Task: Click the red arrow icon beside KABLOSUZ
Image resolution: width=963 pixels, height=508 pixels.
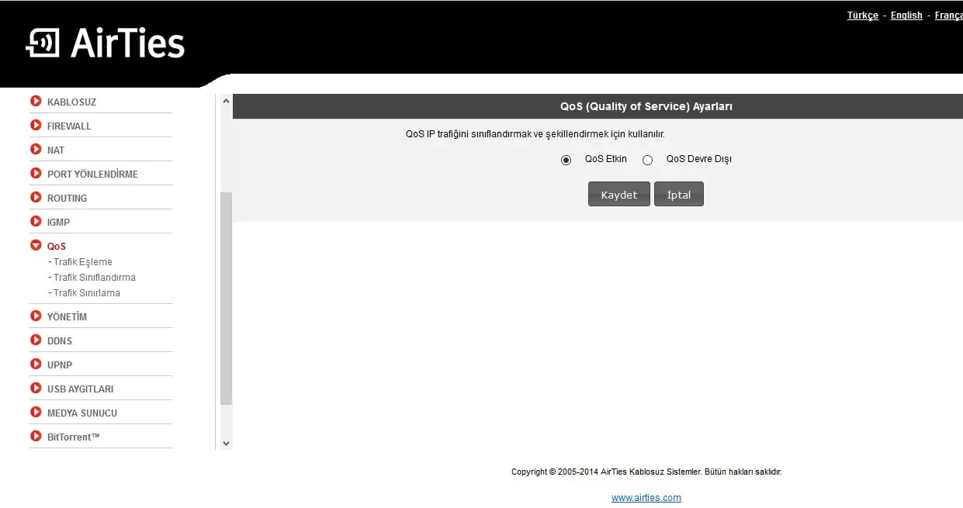Action: 36,102
